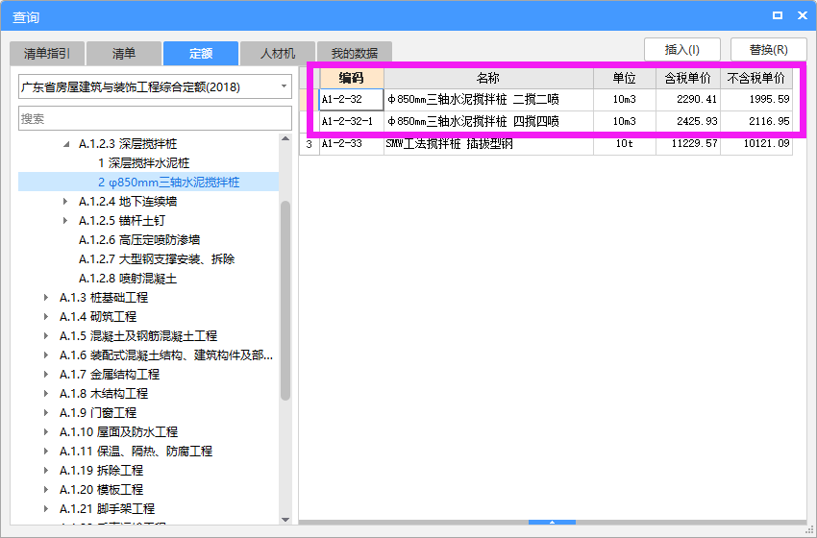Click the 编码 column header

click(x=351, y=78)
